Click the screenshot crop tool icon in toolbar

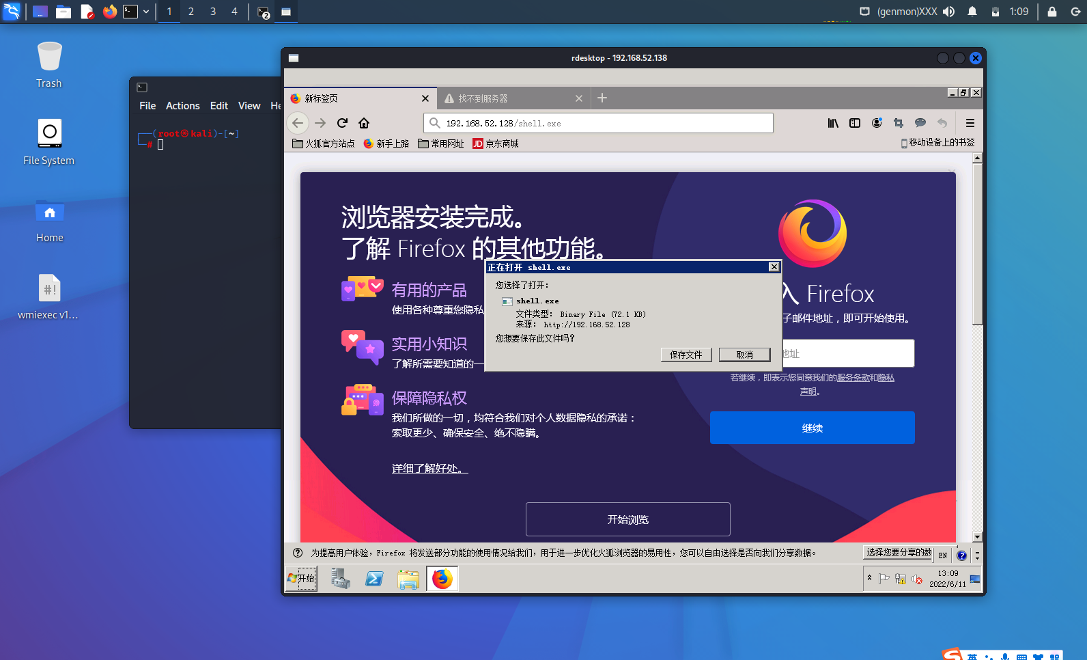point(899,123)
